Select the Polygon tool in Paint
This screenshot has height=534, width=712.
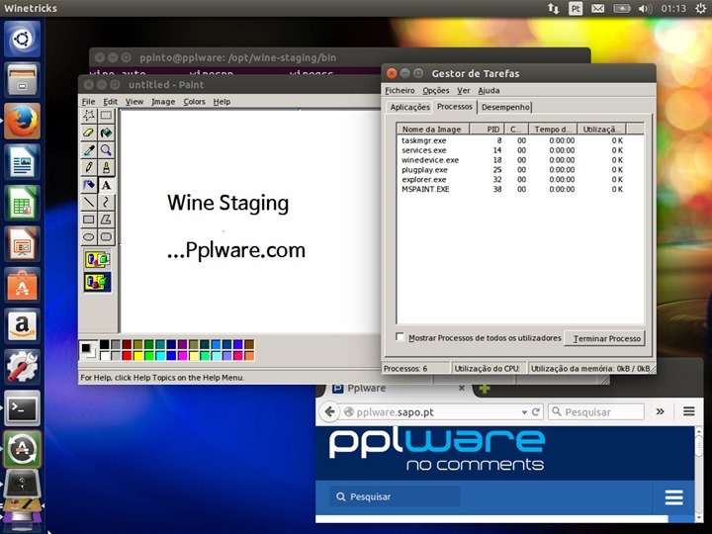(x=106, y=220)
